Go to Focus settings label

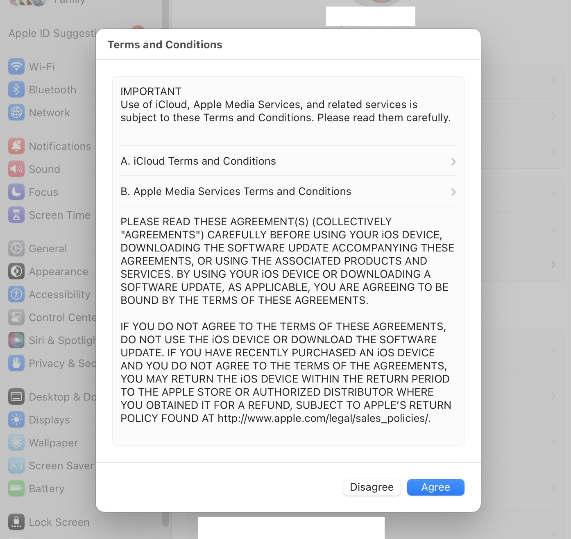click(43, 192)
